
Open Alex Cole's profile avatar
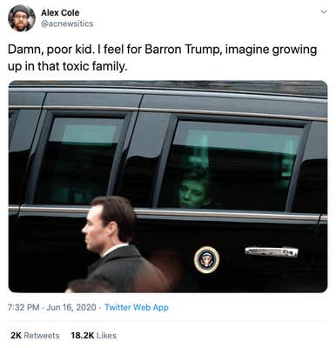22,18
